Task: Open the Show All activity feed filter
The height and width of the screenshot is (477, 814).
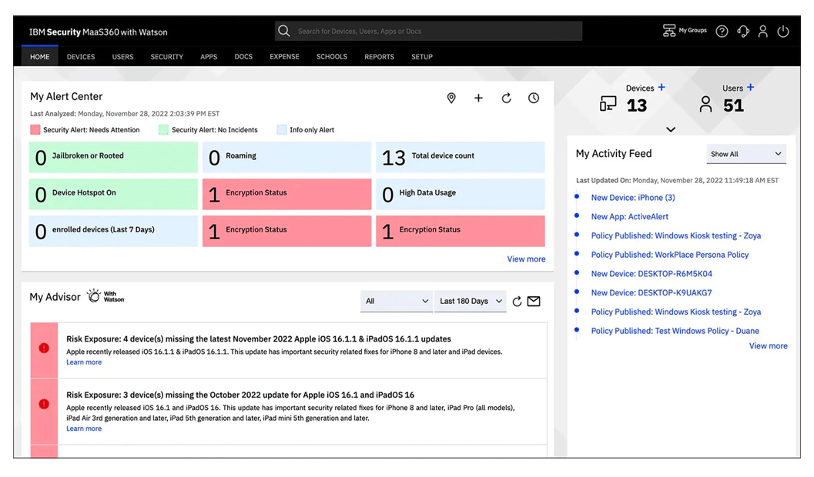Action: [745, 153]
